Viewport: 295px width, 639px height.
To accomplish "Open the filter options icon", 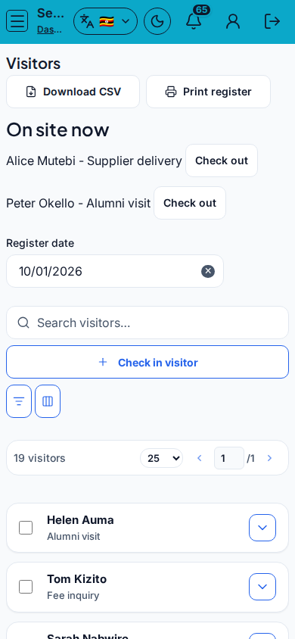I will [x=19, y=401].
